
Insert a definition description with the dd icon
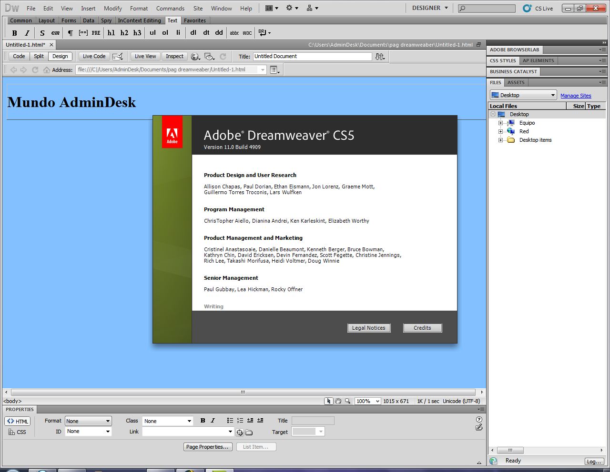219,33
